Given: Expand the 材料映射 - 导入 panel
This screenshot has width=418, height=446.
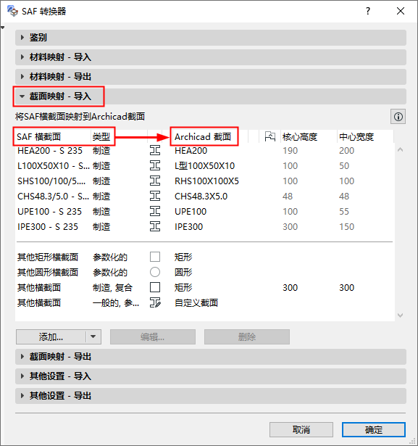Looking at the screenshot, I should [x=211, y=57].
